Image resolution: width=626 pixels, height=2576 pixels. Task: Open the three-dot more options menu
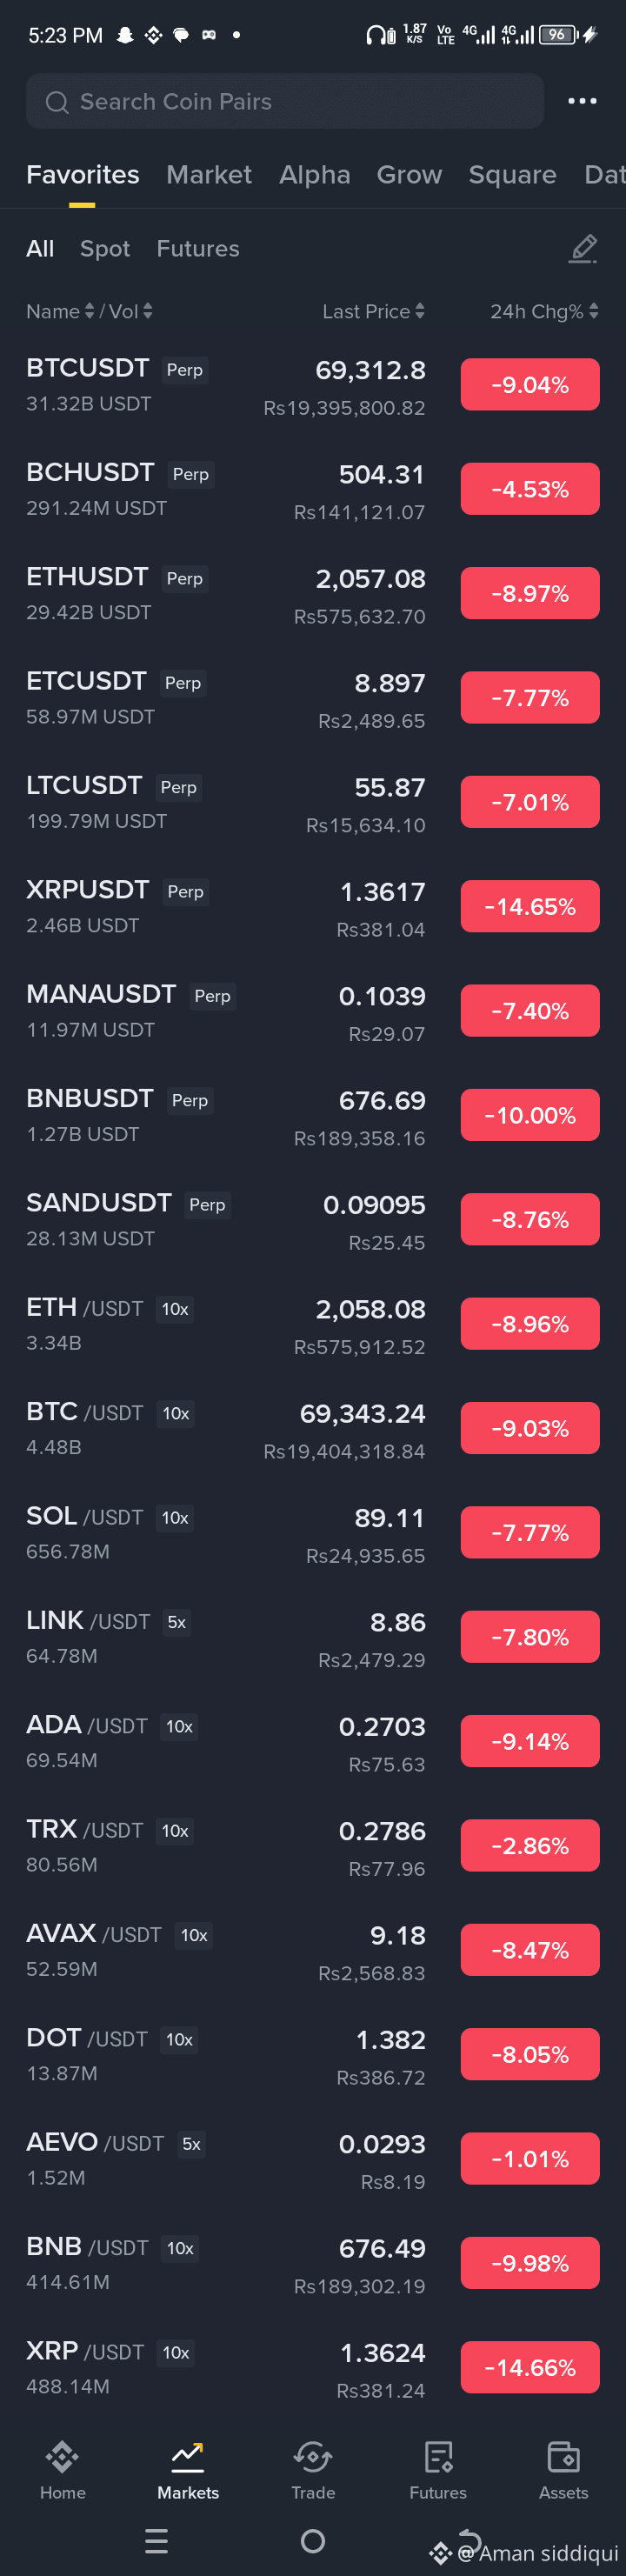pos(582,101)
